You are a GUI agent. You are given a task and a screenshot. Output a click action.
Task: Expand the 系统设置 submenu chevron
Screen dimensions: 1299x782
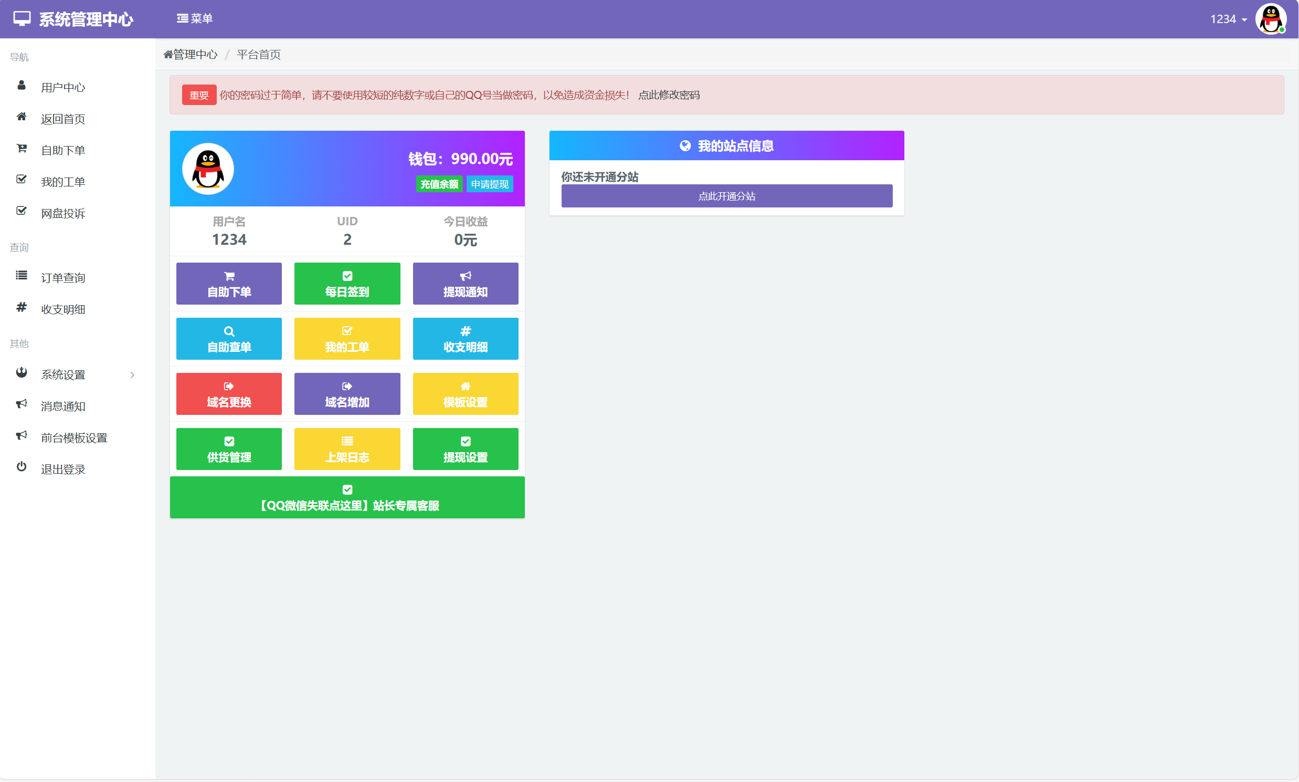click(x=132, y=375)
